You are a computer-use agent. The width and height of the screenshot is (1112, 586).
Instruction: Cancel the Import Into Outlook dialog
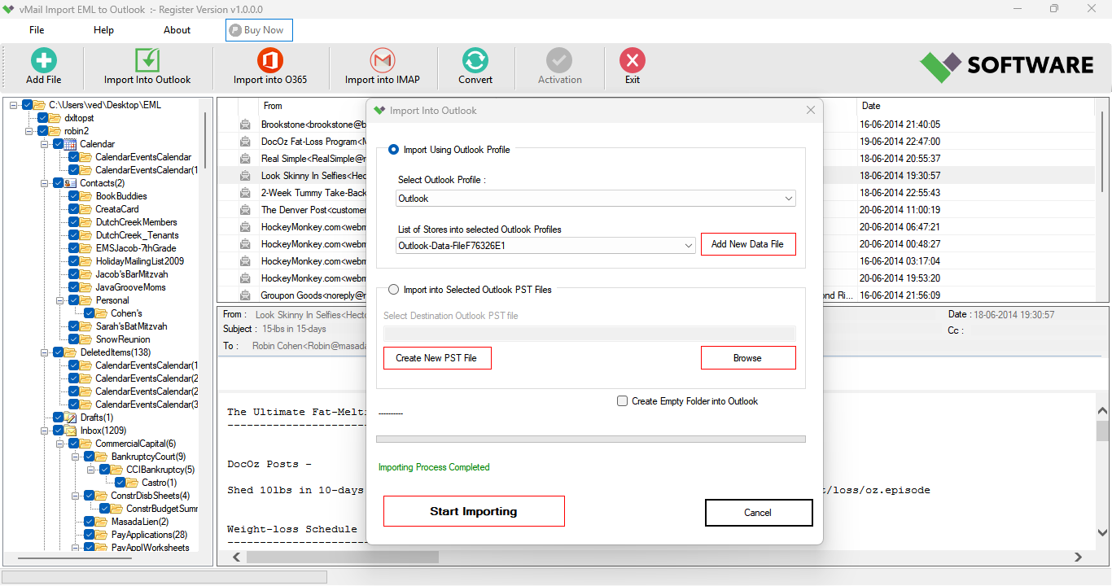coord(759,513)
